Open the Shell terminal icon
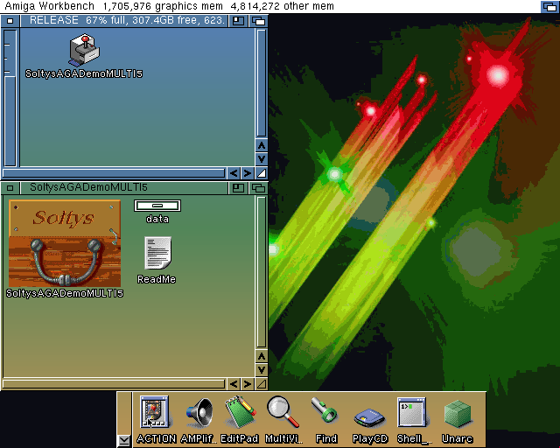 [x=412, y=413]
